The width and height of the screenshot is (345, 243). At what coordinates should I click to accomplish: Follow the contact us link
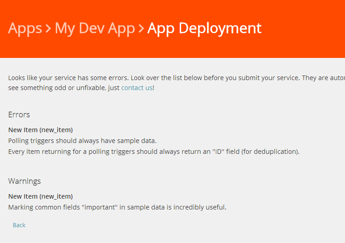[x=137, y=88]
